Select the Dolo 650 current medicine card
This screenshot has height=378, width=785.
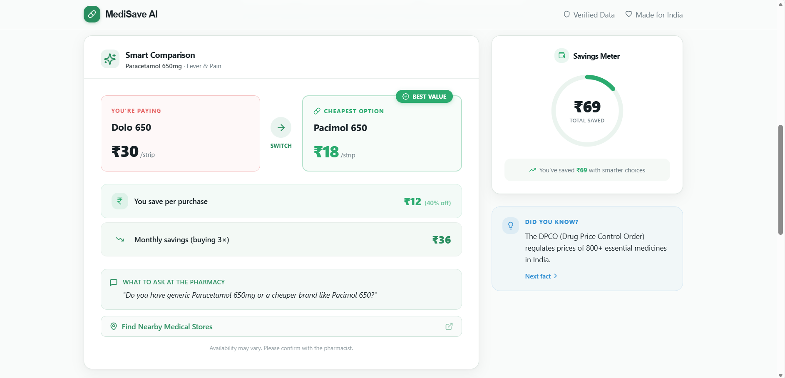[x=180, y=133]
